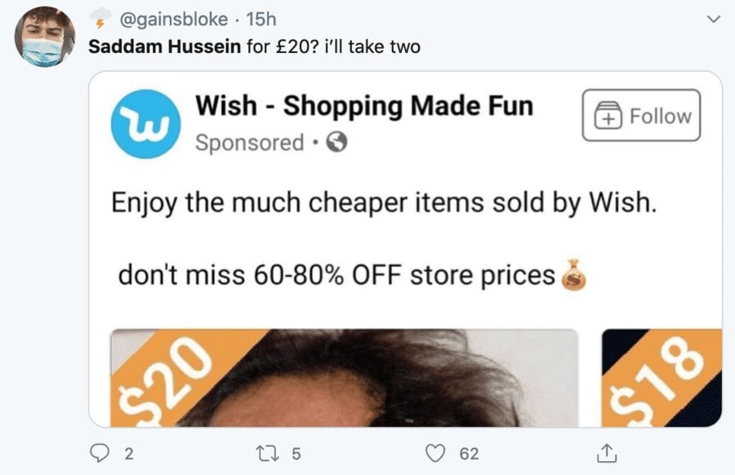The width and height of the screenshot is (735, 475).
Task: Follow the Wish page
Action: pos(641,117)
